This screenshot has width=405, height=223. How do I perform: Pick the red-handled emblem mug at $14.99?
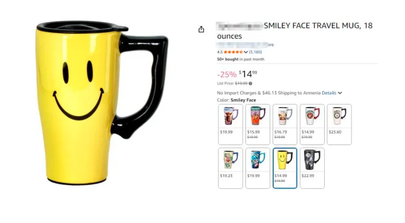click(312, 124)
